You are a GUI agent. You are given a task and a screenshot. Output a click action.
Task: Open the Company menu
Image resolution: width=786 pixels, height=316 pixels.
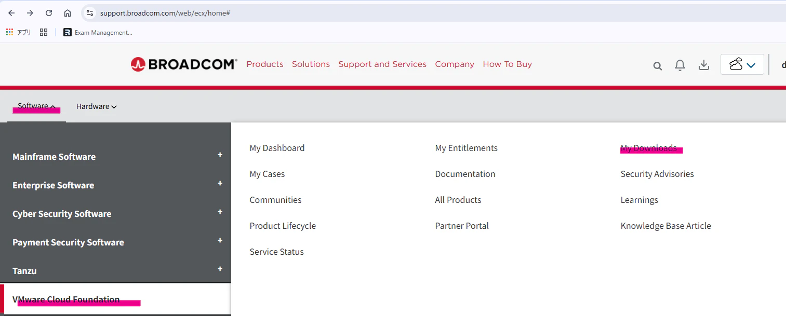tap(455, 64)
